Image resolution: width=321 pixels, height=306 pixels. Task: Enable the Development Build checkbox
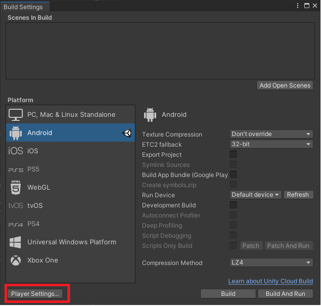(x=233, y=205)
